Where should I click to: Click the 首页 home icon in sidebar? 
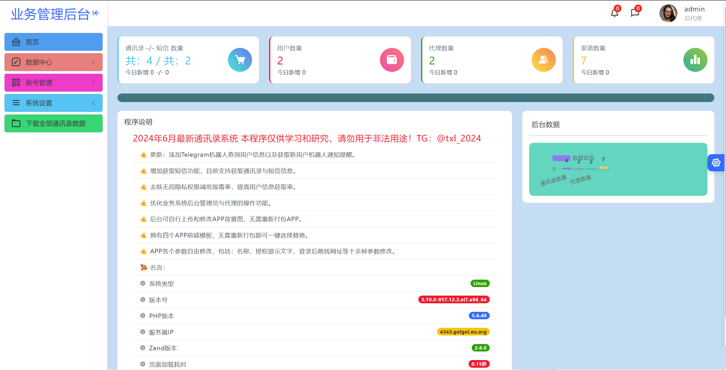[16, 42]
